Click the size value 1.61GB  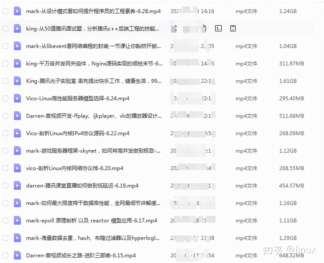288,81
